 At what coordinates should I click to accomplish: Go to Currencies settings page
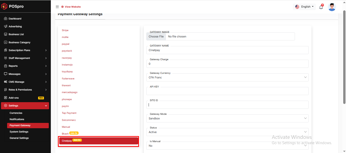click(16, 113)
